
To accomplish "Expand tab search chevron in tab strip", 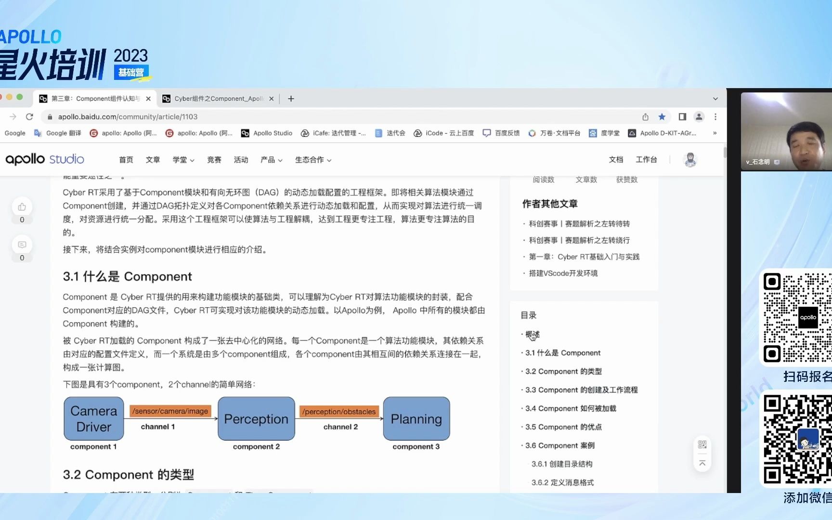I will tap(715, 99).
